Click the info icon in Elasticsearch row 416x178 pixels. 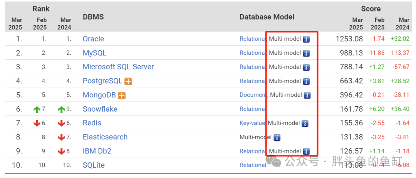(277, 137)
